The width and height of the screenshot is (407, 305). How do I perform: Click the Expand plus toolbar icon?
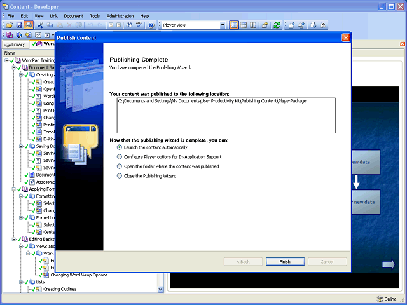[111, 25]
